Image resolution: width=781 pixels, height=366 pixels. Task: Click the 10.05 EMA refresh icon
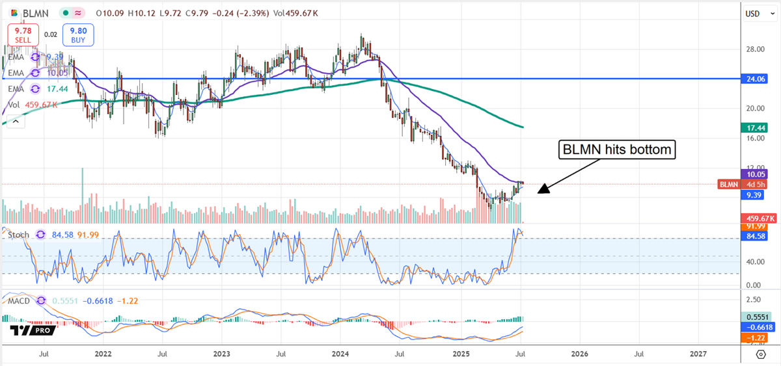[x=35, y=73]
